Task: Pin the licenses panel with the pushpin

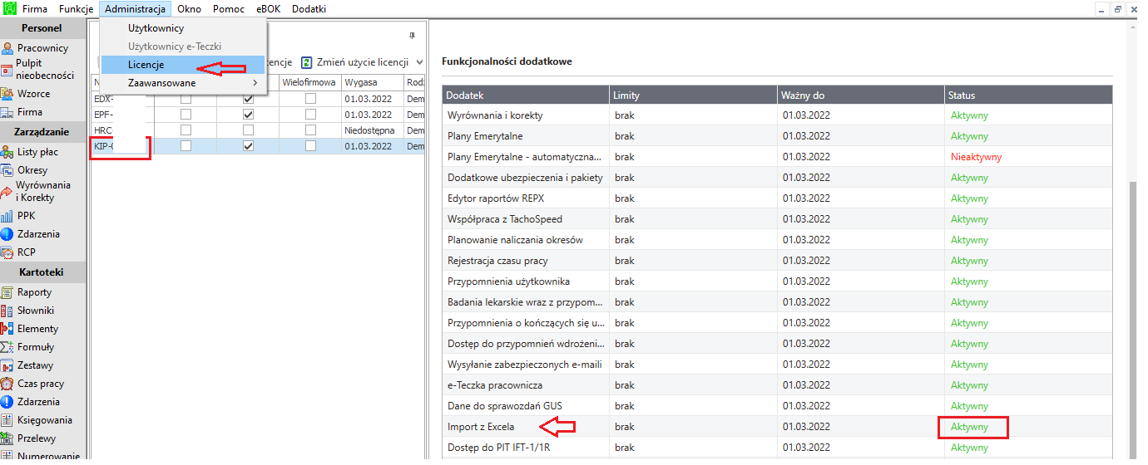Action: (x=413, y=36)
